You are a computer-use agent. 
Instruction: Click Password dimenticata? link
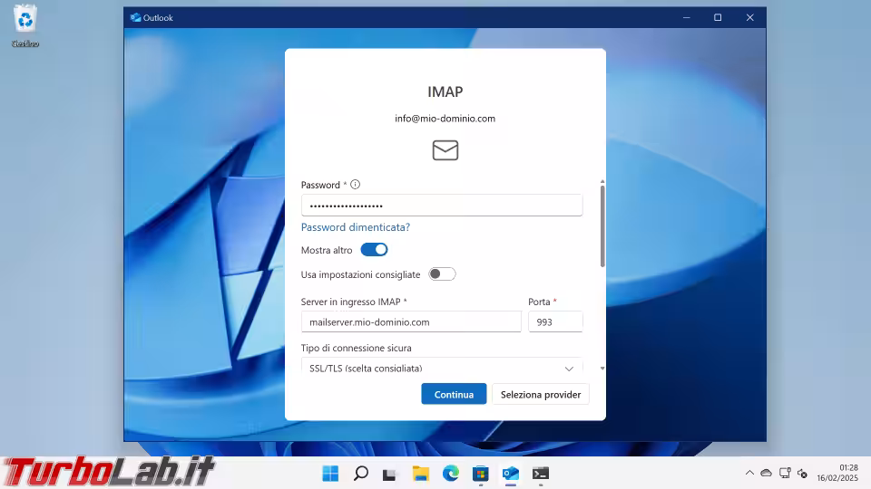pyautogui.click(x=356, y=227)
